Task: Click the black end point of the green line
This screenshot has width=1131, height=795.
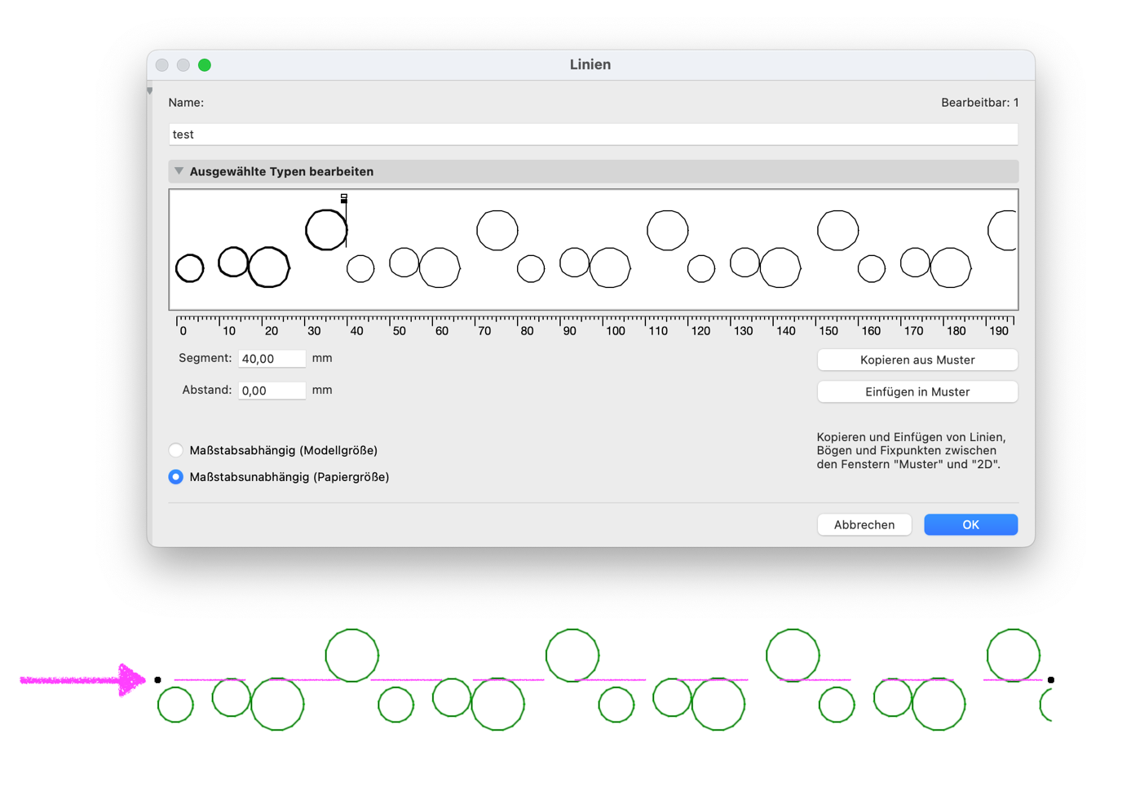Action: click(1051, 680)
